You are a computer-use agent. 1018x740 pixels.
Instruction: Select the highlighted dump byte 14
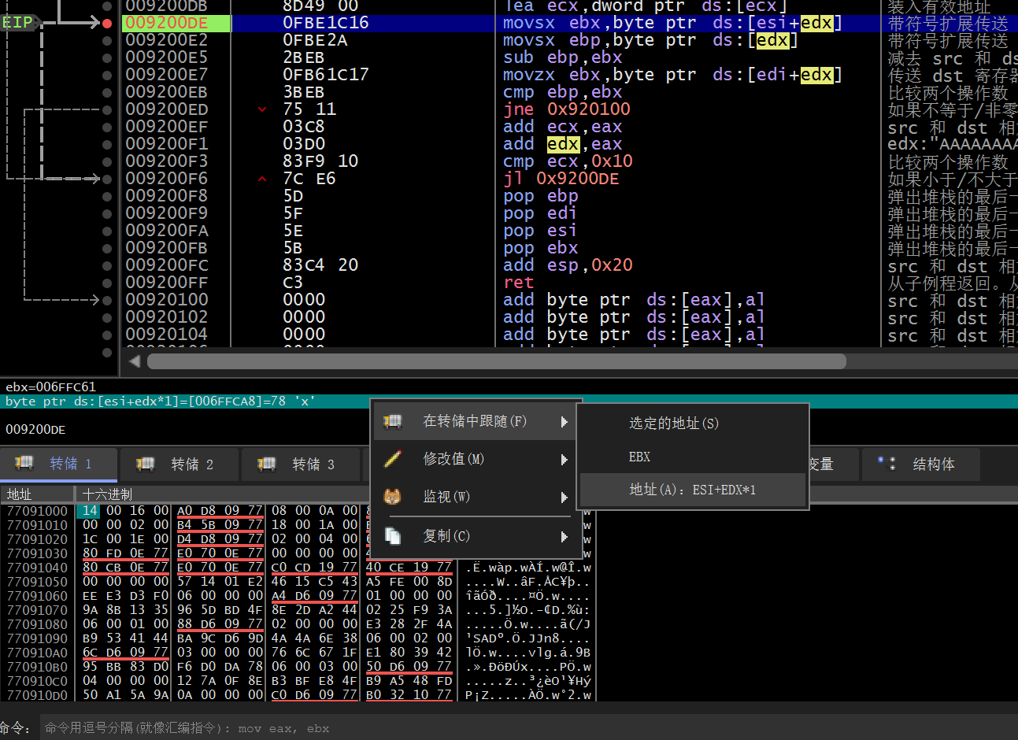(90, 511)
